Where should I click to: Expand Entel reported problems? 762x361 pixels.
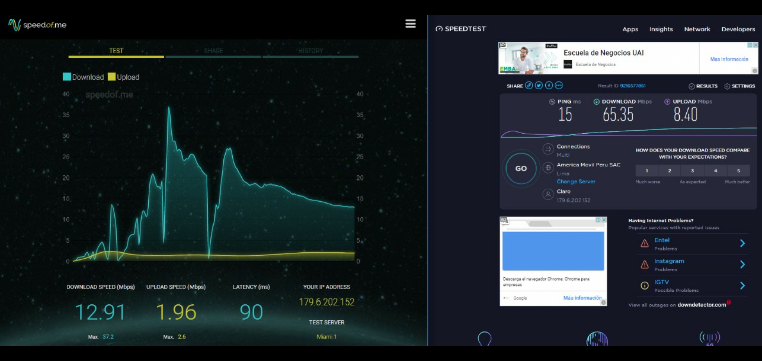coord(743,243)
